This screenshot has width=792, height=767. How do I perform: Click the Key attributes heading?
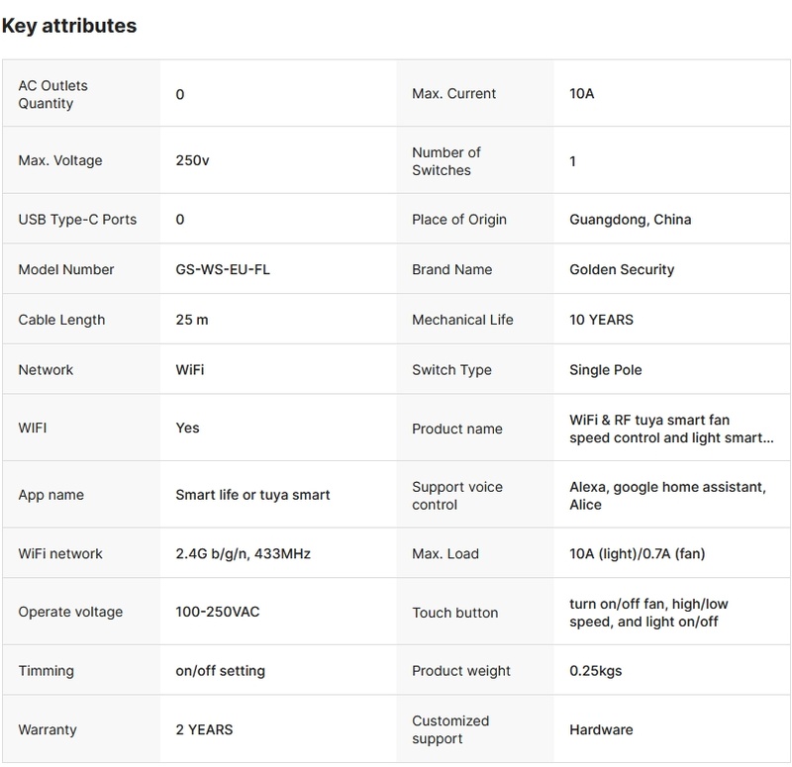tap(69, 27)
